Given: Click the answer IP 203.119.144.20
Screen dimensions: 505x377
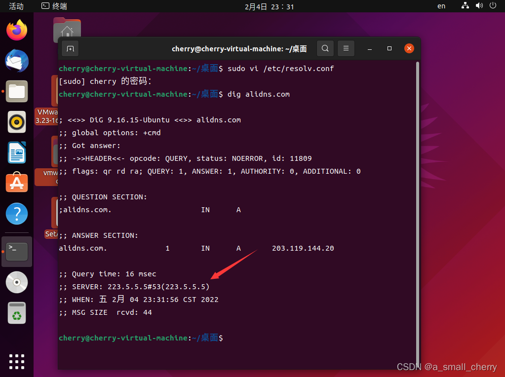Looking at the screenshot, I should [303, 248].
